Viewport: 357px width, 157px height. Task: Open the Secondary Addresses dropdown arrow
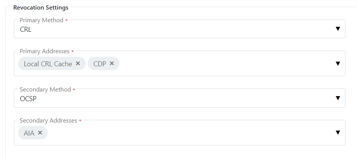click(x=338, y=132)
